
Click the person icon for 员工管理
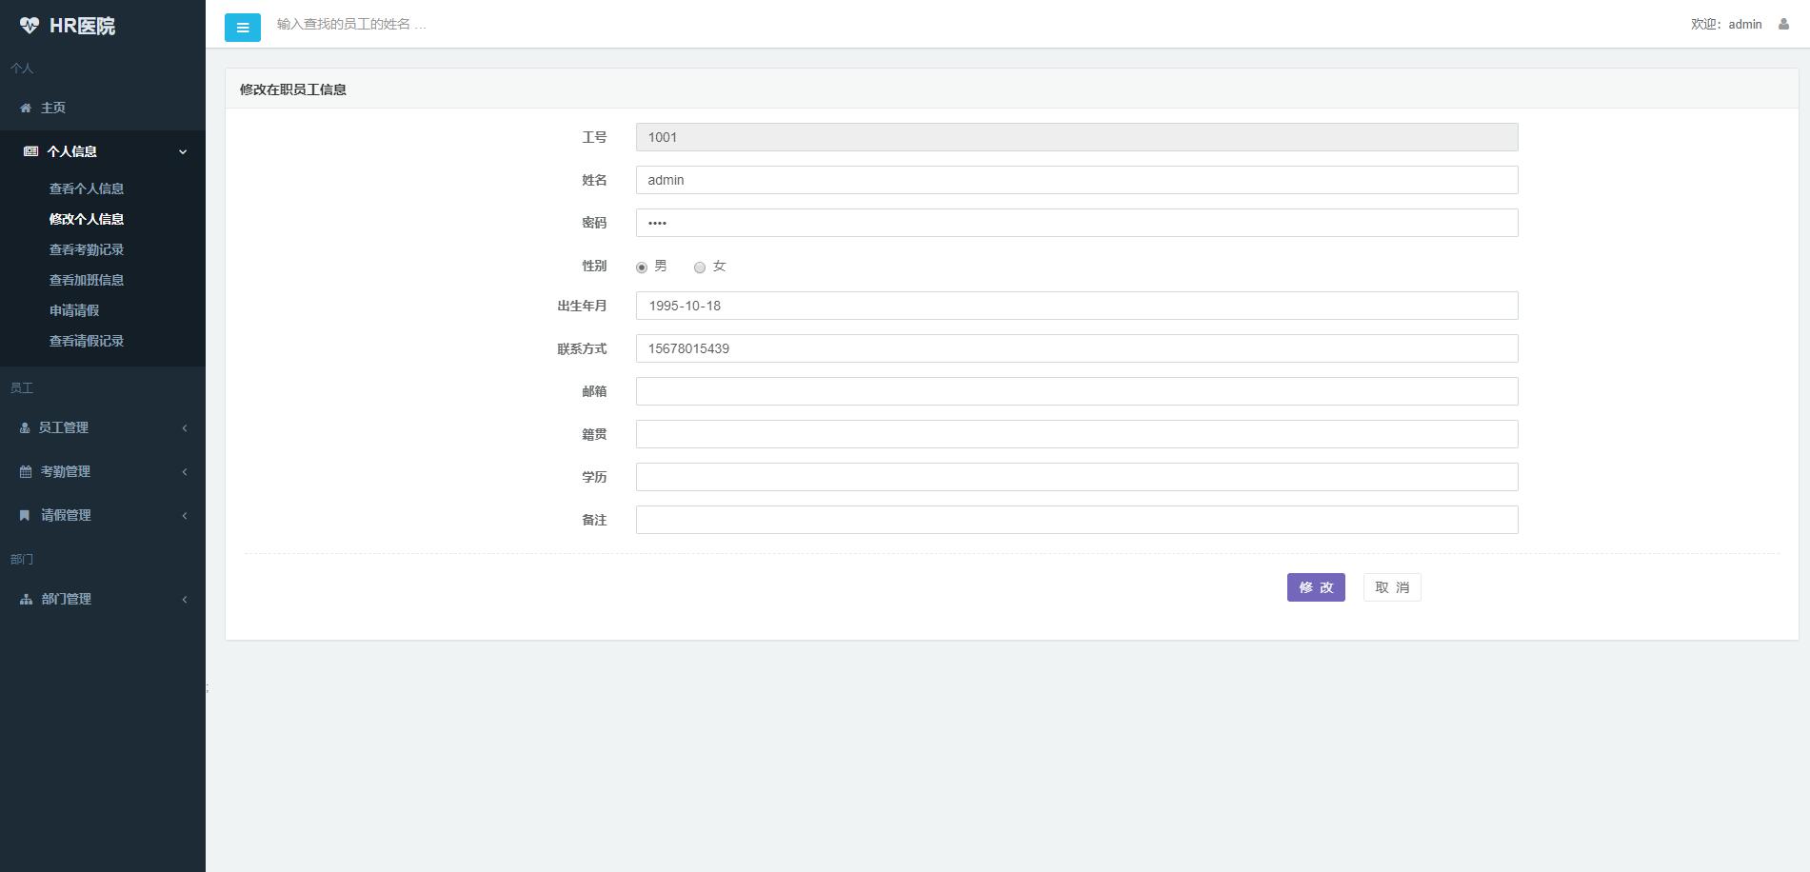[x=25, y=428]
